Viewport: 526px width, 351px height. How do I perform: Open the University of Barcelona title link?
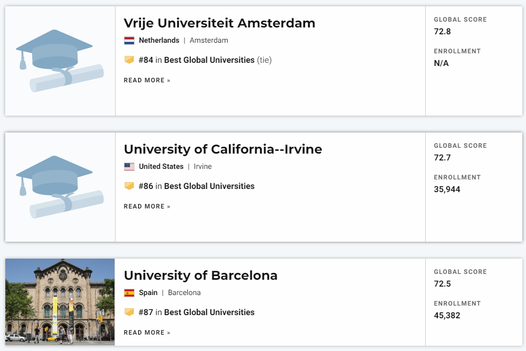click(x=200, y=276)
